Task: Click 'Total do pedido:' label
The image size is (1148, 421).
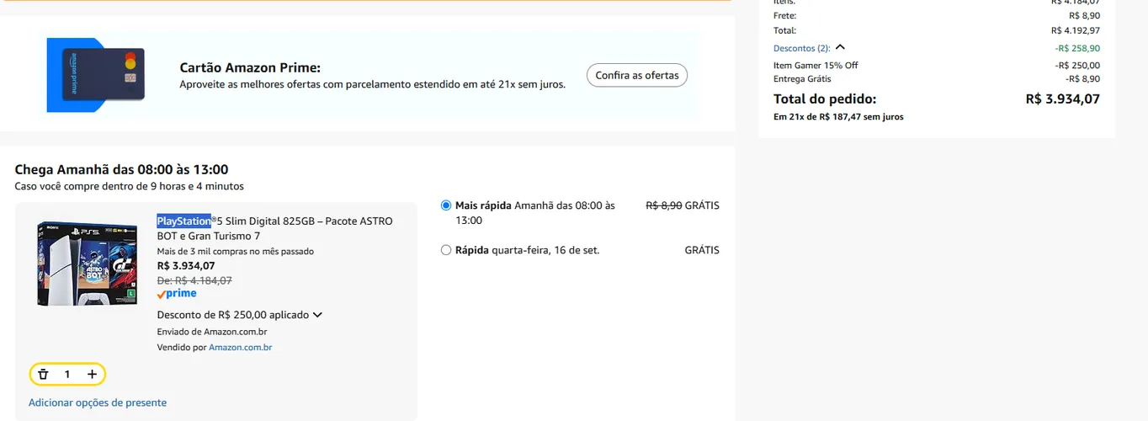Action: click(825, 99)
